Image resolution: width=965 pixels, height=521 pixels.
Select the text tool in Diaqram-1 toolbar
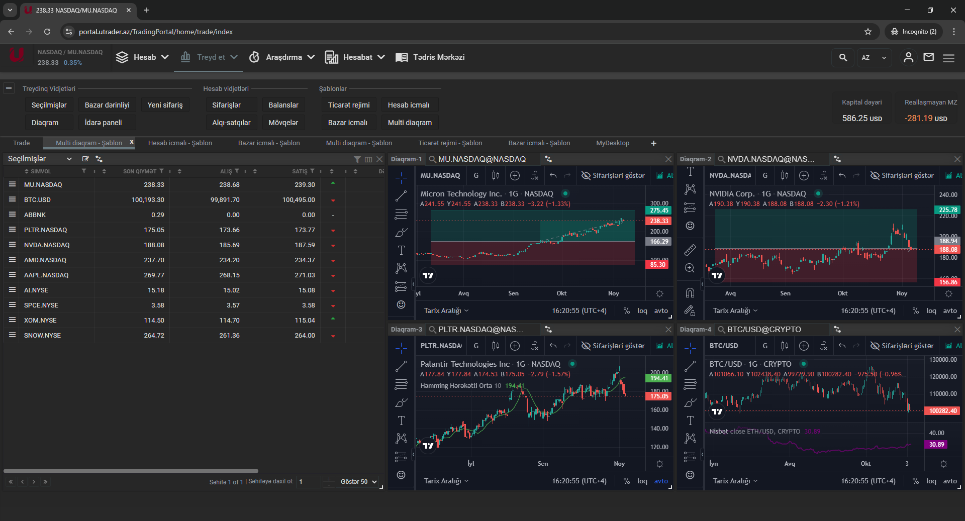(401, 250)
